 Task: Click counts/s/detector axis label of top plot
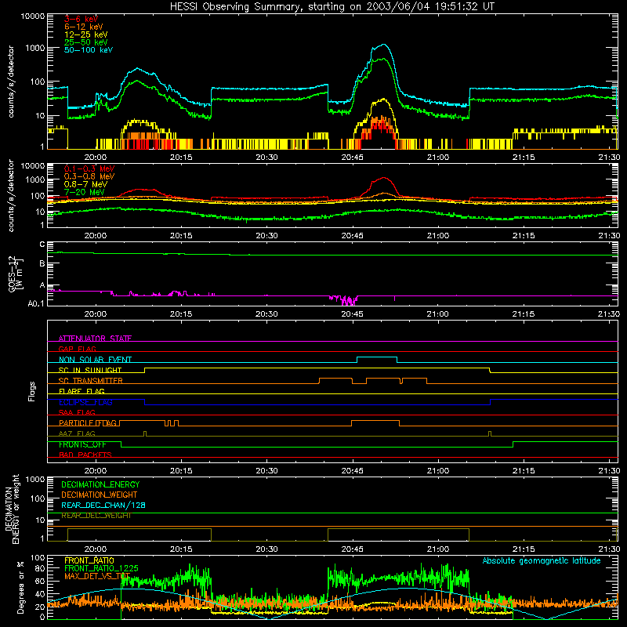(11, 82)
